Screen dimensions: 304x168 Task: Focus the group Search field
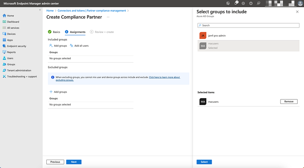point(249,25)
